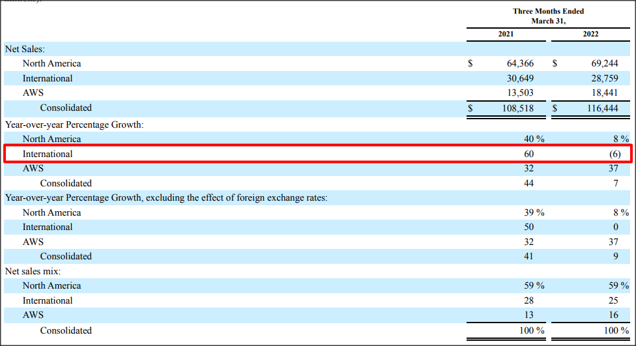
Task: Select the 'Net Sales:' section heading
Action: [25, 49]
